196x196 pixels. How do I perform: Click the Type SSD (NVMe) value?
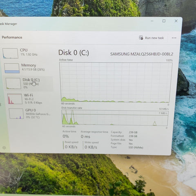[x=136, y=147]
